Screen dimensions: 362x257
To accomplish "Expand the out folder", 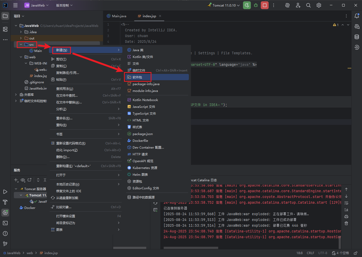I will [21, 38].
